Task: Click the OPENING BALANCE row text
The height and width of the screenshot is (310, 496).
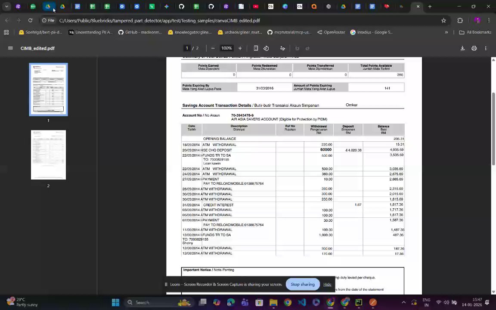Action: click(220, 139)
